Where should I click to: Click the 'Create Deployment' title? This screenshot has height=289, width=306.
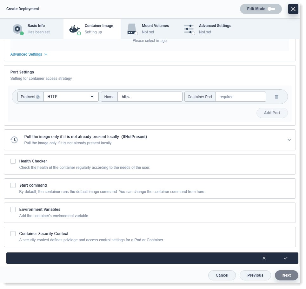click(23, 9)
